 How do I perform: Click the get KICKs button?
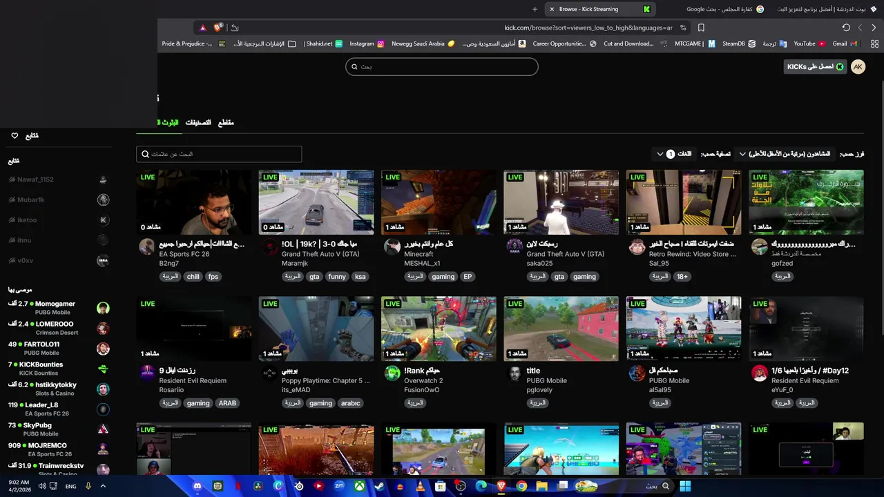click(x=816, y=67)
